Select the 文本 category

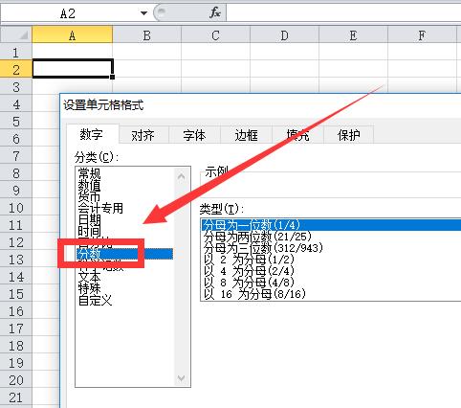[x=90, y=277]
